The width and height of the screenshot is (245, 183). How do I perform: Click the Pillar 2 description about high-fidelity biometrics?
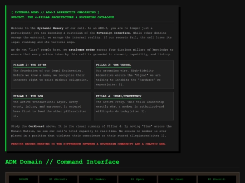tap(128, 78)
